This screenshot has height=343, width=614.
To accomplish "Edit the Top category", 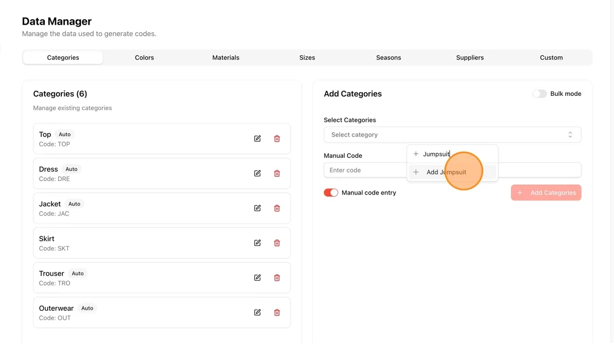I will click(257, 139).
